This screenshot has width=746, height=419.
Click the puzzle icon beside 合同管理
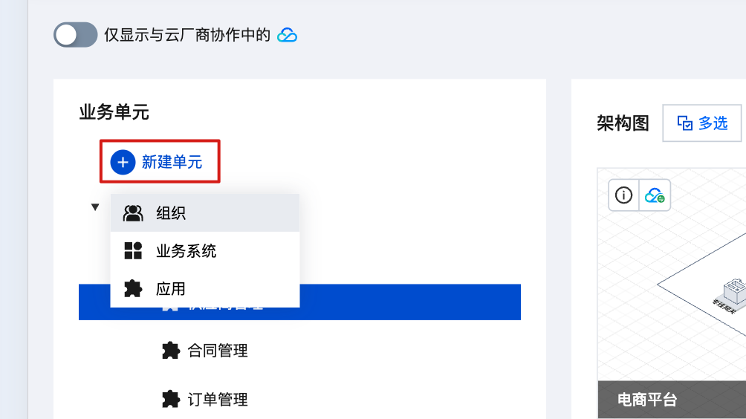171,351
